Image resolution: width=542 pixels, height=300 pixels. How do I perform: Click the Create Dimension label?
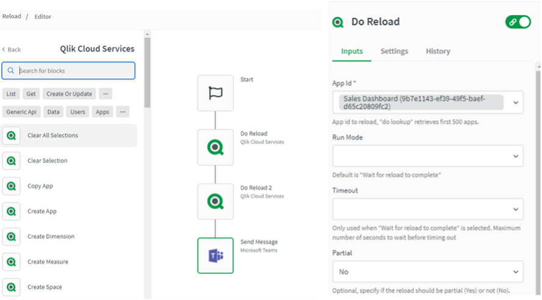[51, 237]
